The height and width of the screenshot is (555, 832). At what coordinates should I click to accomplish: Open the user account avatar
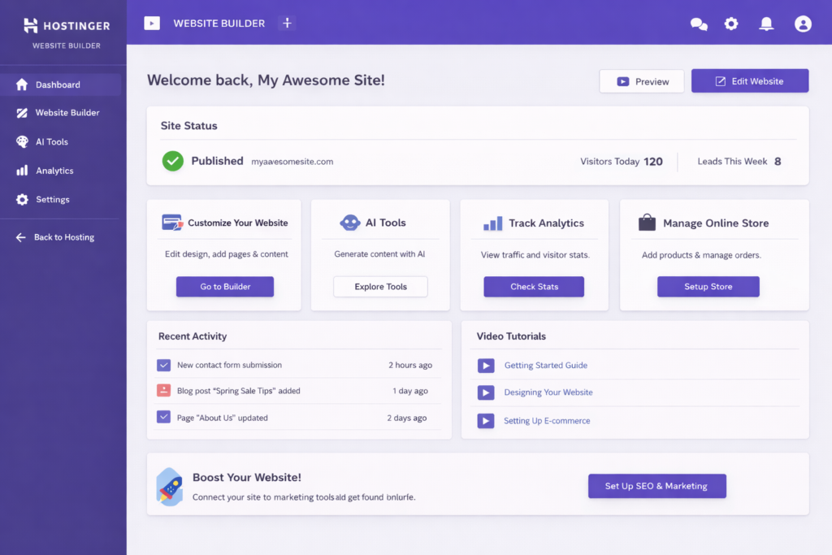(803, 24)
